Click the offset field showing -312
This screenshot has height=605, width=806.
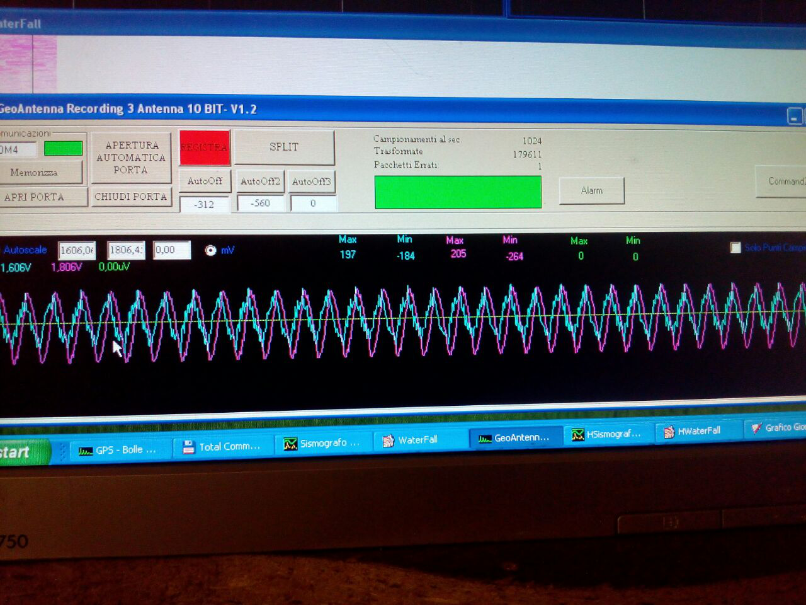pos(204,204)
